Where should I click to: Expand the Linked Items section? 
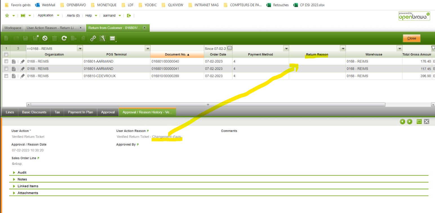point(28,186)
